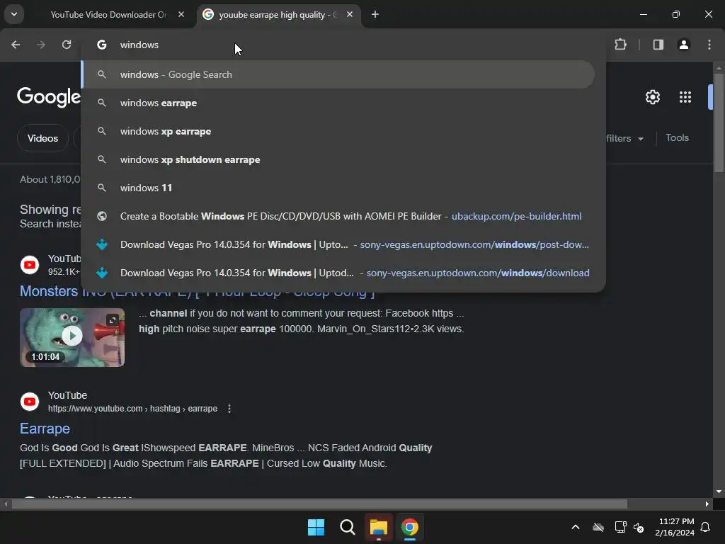Click the OneDrive cloud tray icon

click(x=598, y=527)
